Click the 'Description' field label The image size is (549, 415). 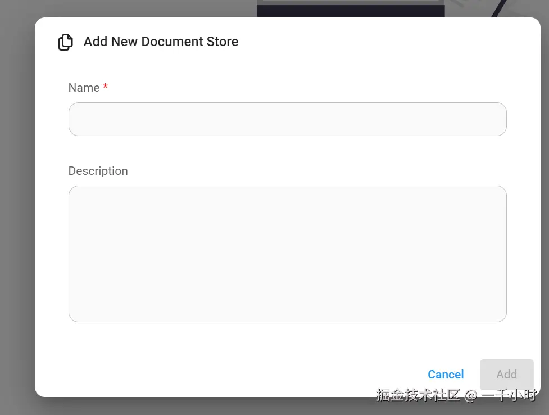coord(98,171)
